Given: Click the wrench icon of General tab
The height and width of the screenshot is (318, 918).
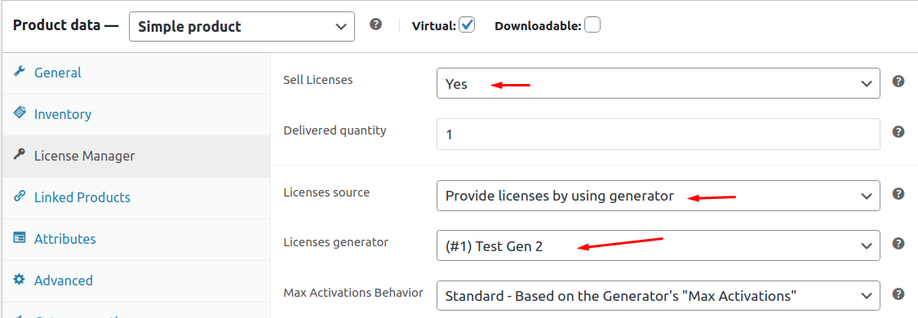Looking at the screenshot, I should coord(20,72).
